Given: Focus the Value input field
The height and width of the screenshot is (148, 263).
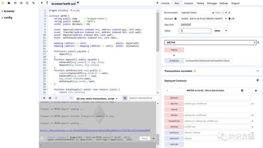Looking at the screenshot, I should tap(195, 31).
